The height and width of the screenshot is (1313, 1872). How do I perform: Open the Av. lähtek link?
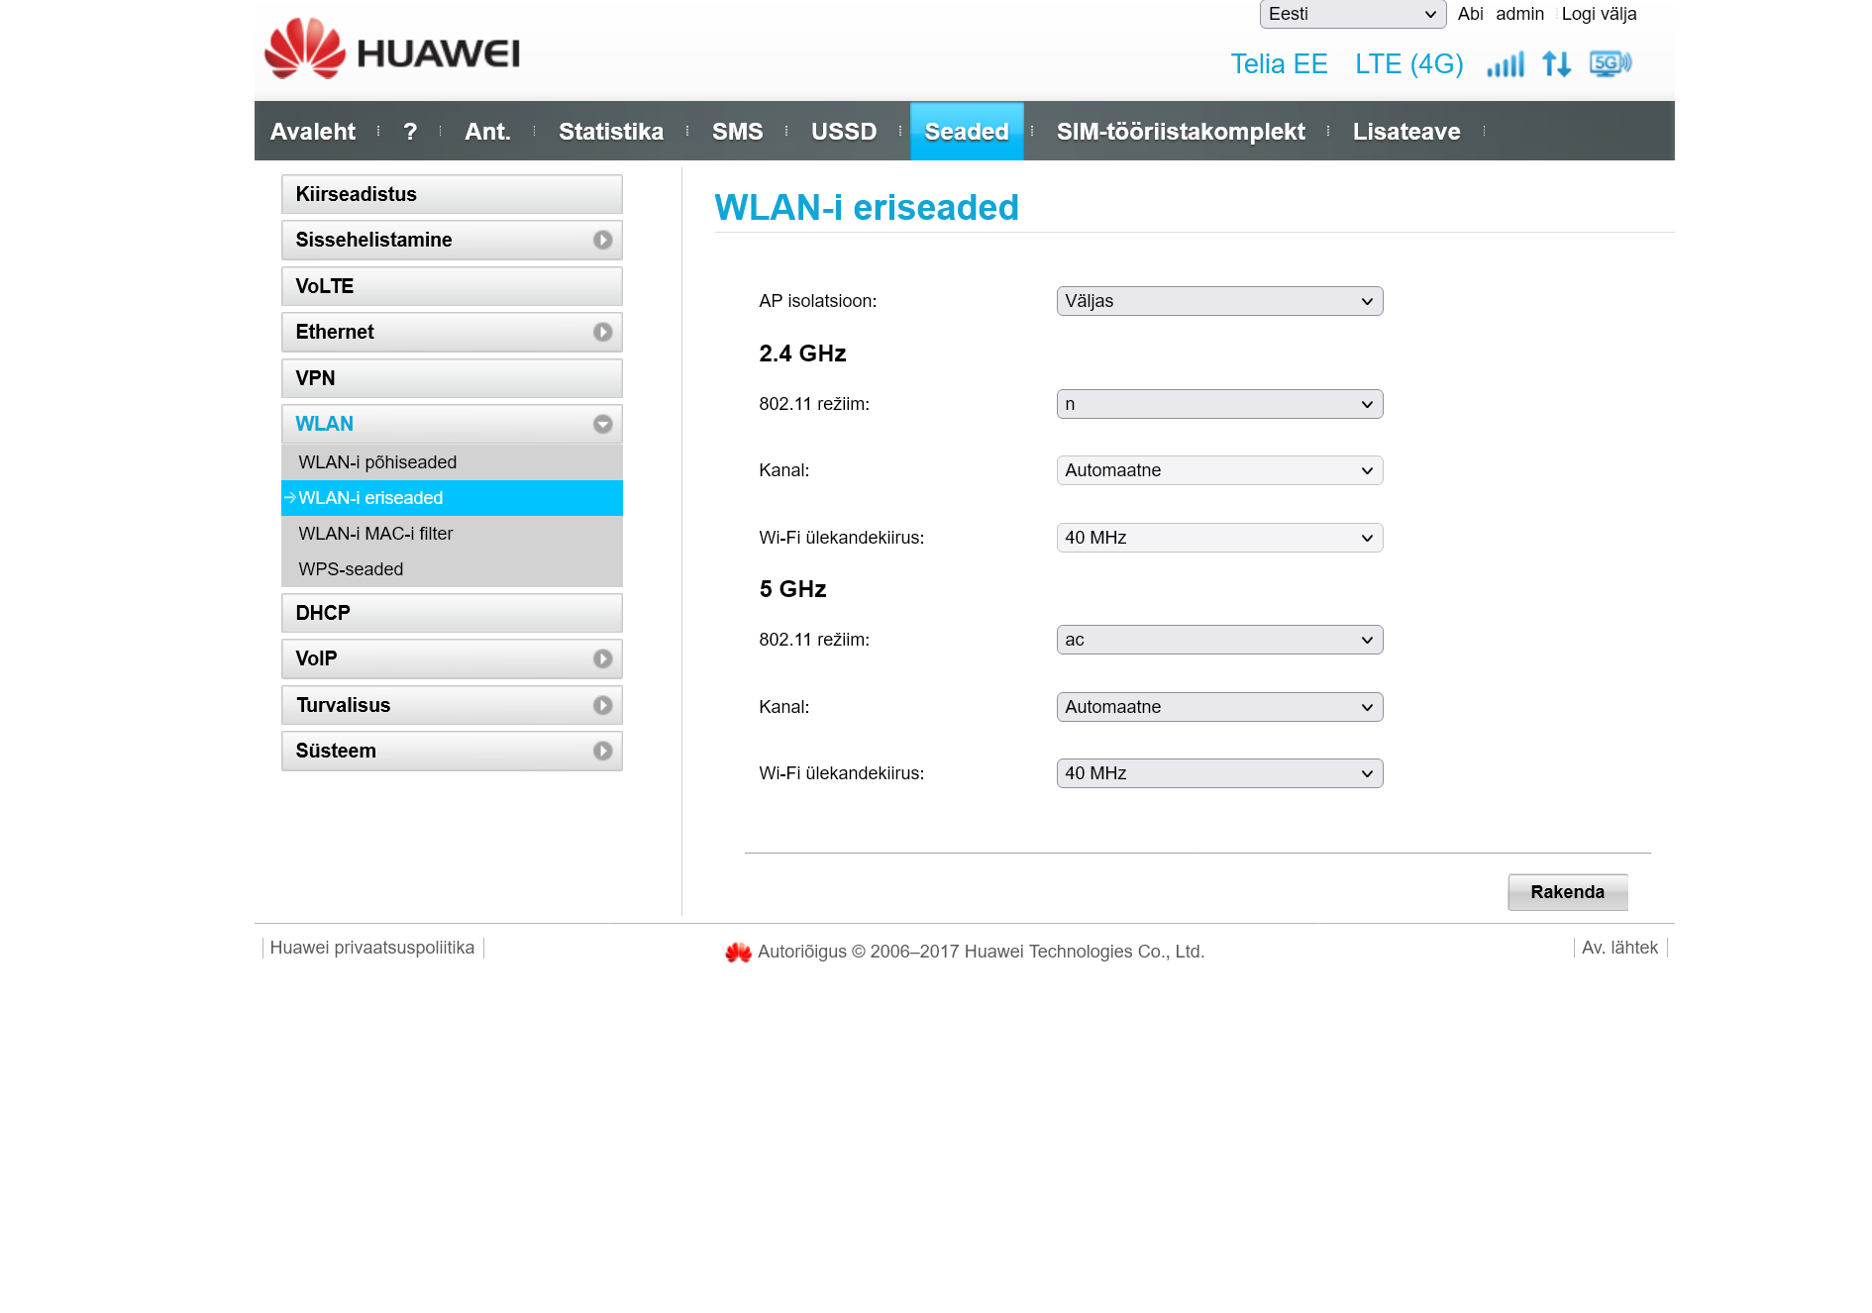coord(1619,948)
